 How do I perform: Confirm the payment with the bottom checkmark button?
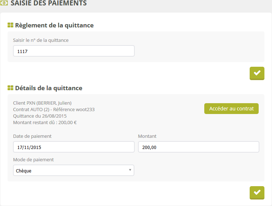pyautogui.click(x=257, y=192)
